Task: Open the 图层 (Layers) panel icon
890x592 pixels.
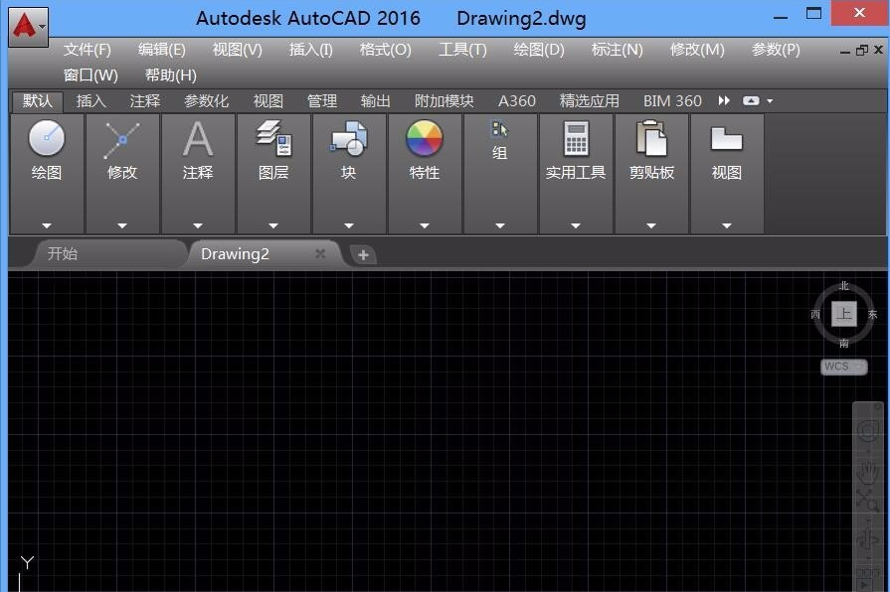Action: [273, 140]
